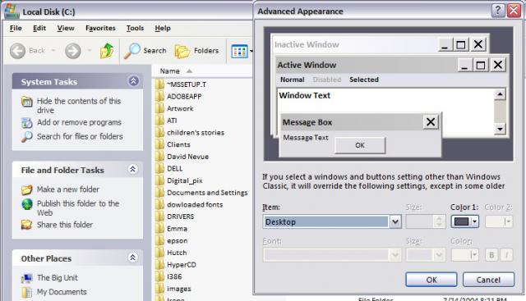Open the Tools menu
526x301 pixels.
point(135,28)
